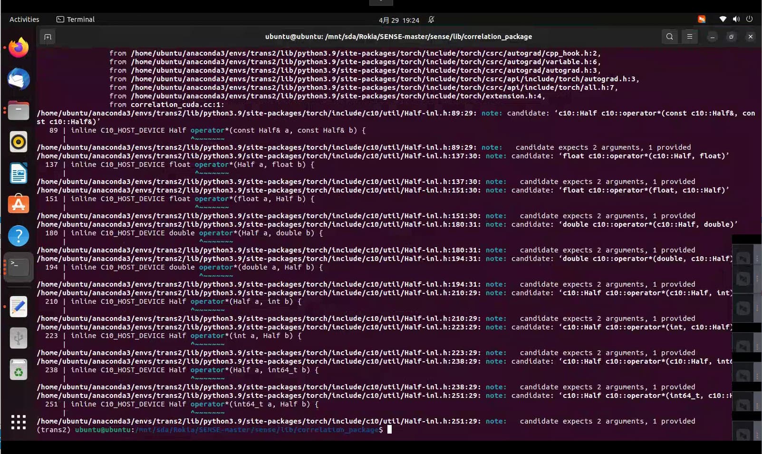Show Applications grid

(19, 422)
